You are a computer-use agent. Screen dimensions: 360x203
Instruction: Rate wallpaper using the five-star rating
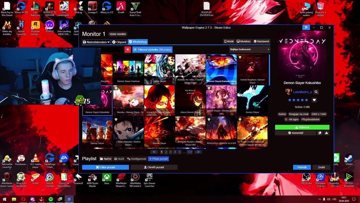tap(298, 100)
